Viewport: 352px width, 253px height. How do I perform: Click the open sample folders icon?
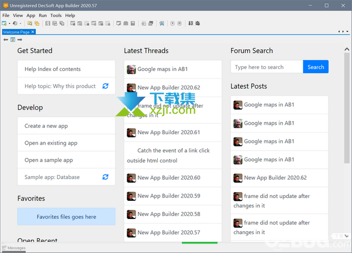click(37, 23)
